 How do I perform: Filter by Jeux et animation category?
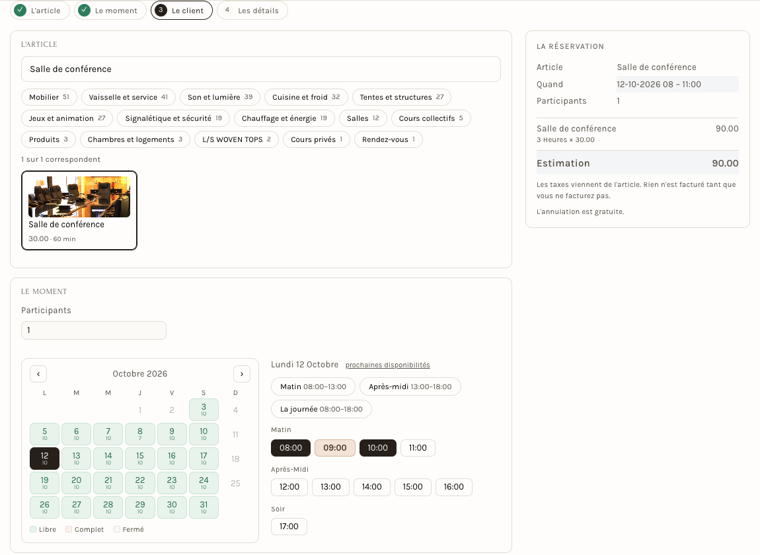click(67, 118)
